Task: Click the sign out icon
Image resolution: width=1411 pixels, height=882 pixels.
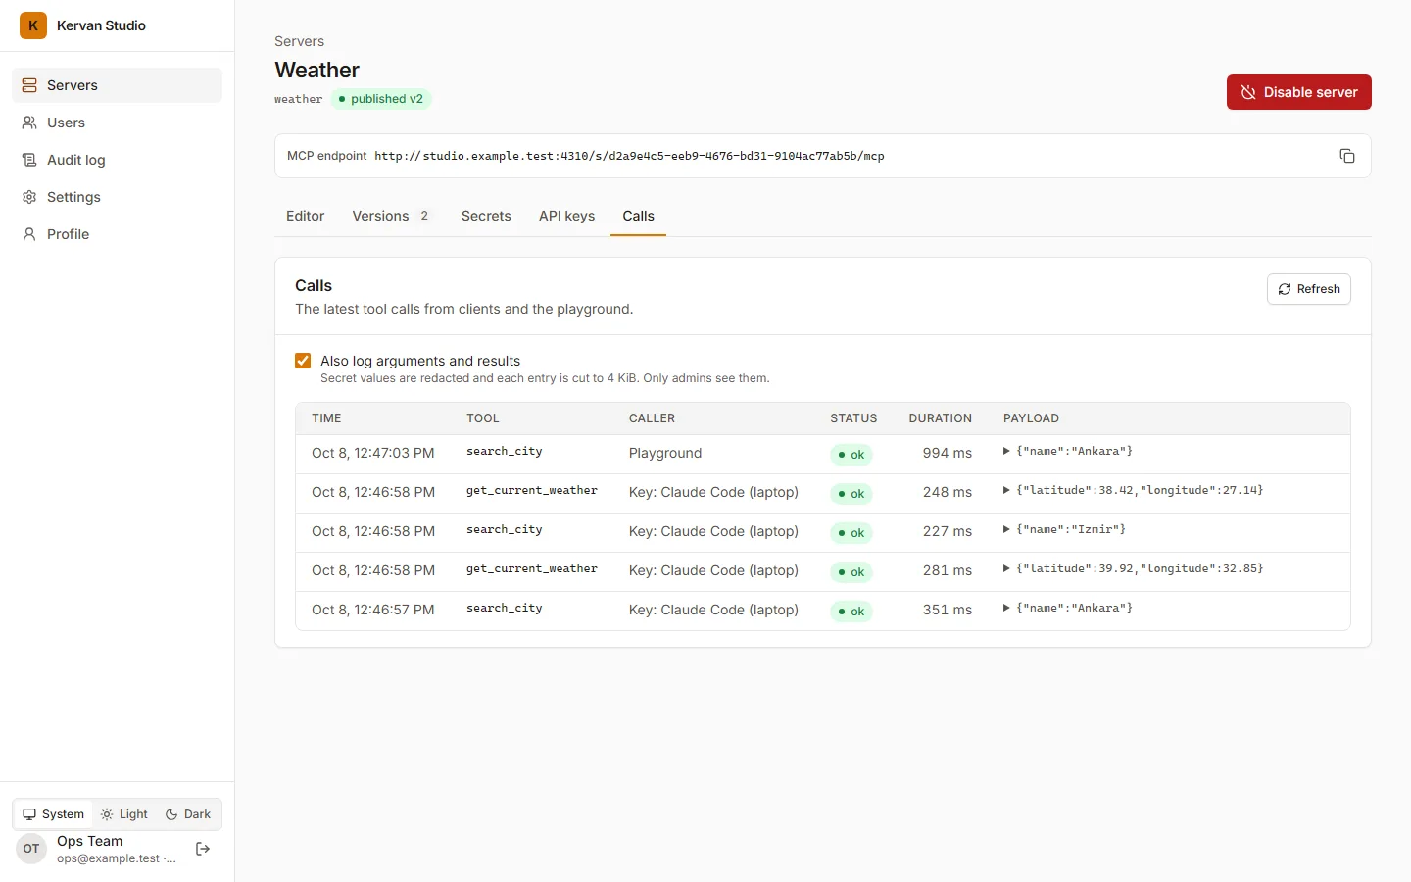Action: [x=203, y=849]
